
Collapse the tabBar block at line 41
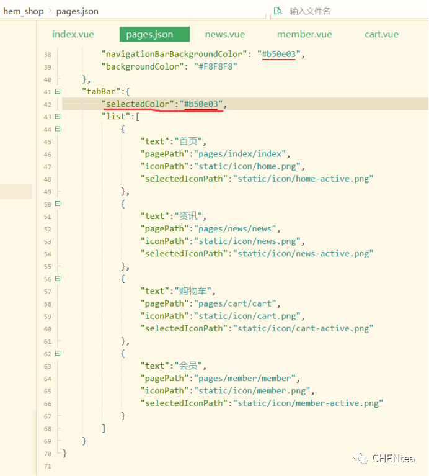point(58,92)
